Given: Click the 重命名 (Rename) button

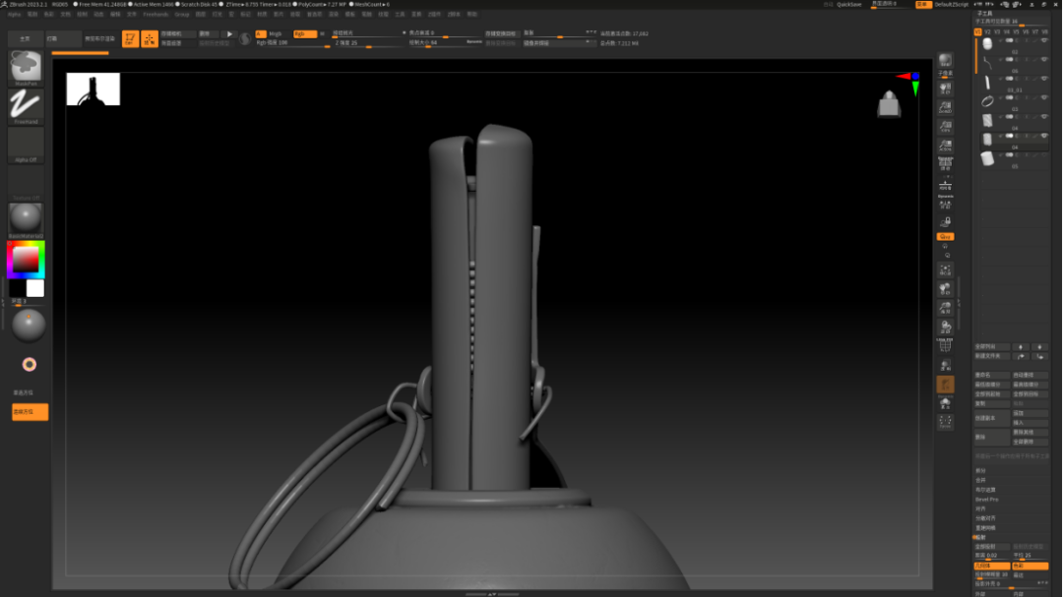Looking at the screenshot, I should 991,375.
